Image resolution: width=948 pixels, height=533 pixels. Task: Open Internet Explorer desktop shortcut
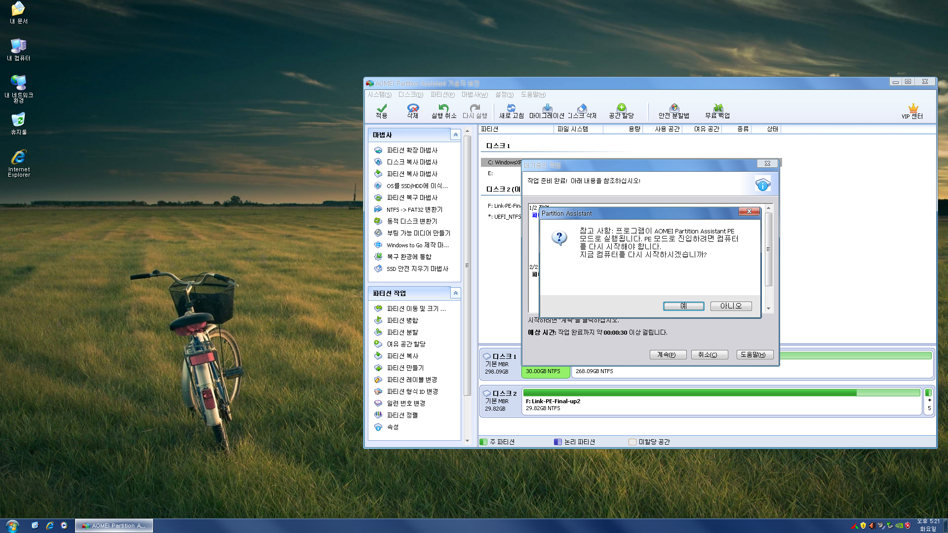19,163
